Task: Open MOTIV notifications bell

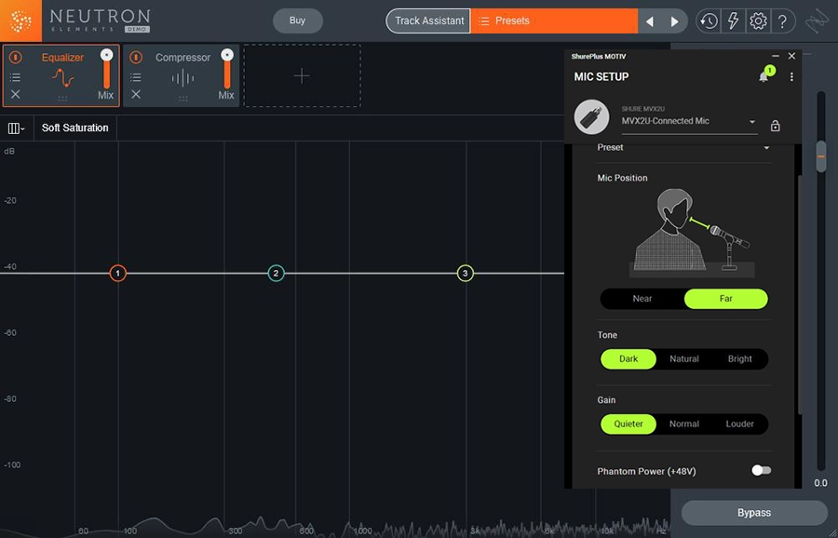Action: click(764, 77)
